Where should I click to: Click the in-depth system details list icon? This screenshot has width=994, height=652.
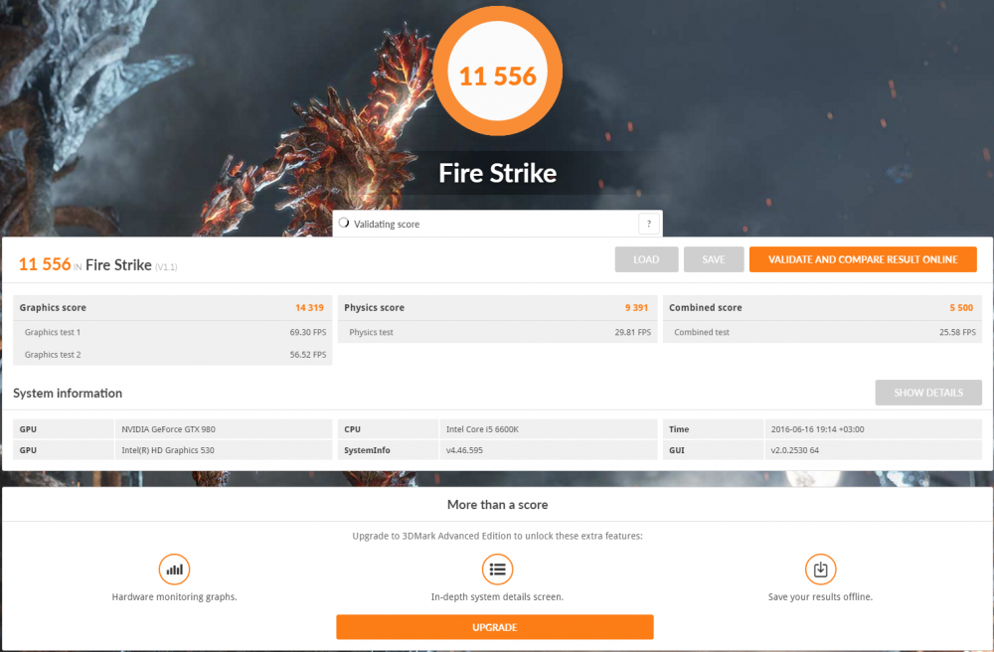497,569
